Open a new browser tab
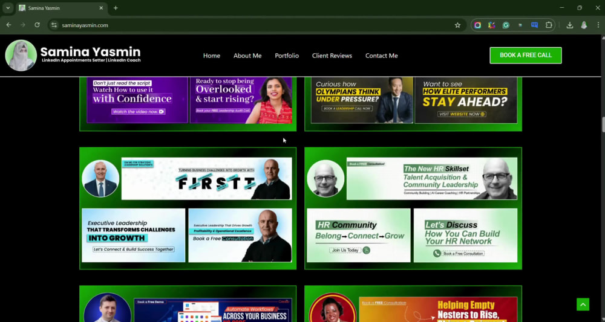Image resolution: width=605 pixels, height=322 pixels. 116,8
